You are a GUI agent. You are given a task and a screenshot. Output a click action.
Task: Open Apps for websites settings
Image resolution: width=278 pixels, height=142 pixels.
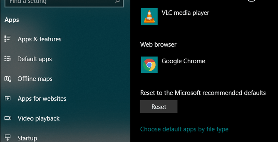[42, 99]
